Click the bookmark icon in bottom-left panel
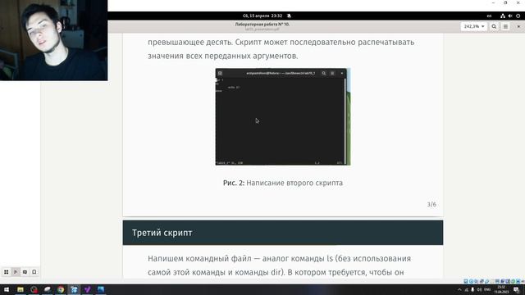This screenshot has height=295, width=525. pyautogui.click(x=34, y=272)
